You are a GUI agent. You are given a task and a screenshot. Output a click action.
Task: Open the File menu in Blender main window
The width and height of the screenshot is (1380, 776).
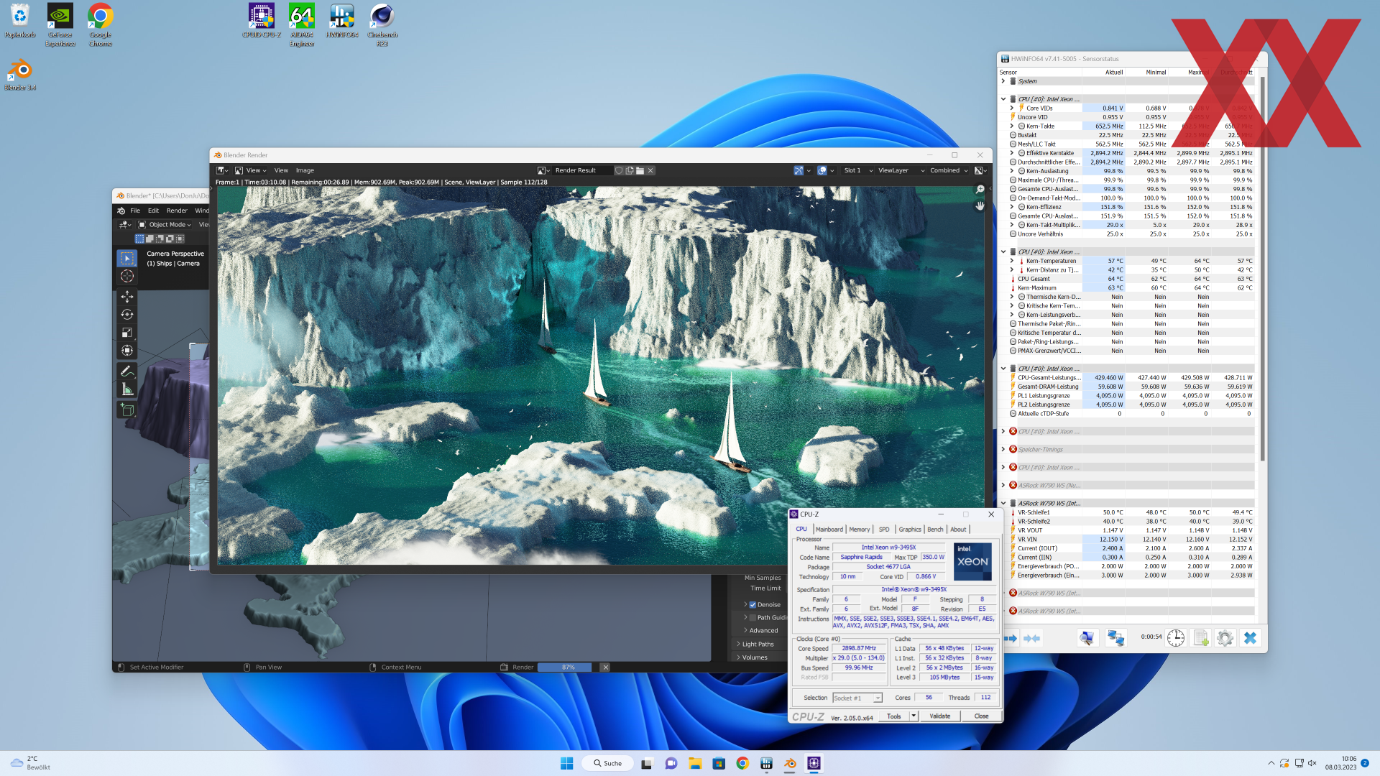pos(135,211)
